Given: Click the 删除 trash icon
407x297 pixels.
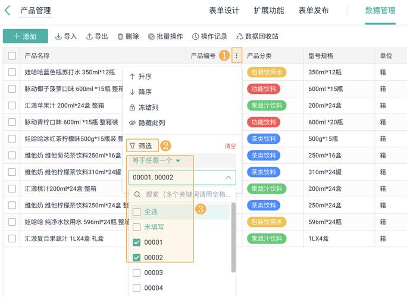Looking at the screenshot, I should click(121, 37).
